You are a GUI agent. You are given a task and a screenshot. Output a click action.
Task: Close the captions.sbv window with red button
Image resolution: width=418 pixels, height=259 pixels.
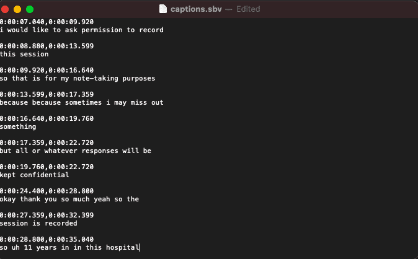[5, 9]
